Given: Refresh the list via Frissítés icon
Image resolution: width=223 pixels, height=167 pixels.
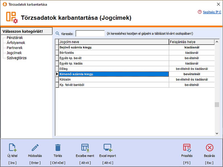Looking at the screenshot, I should [187, 148].
